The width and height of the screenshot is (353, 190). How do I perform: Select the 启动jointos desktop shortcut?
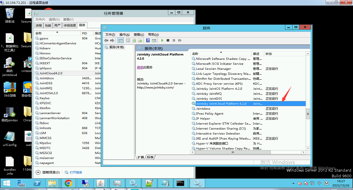click(10, 114)
